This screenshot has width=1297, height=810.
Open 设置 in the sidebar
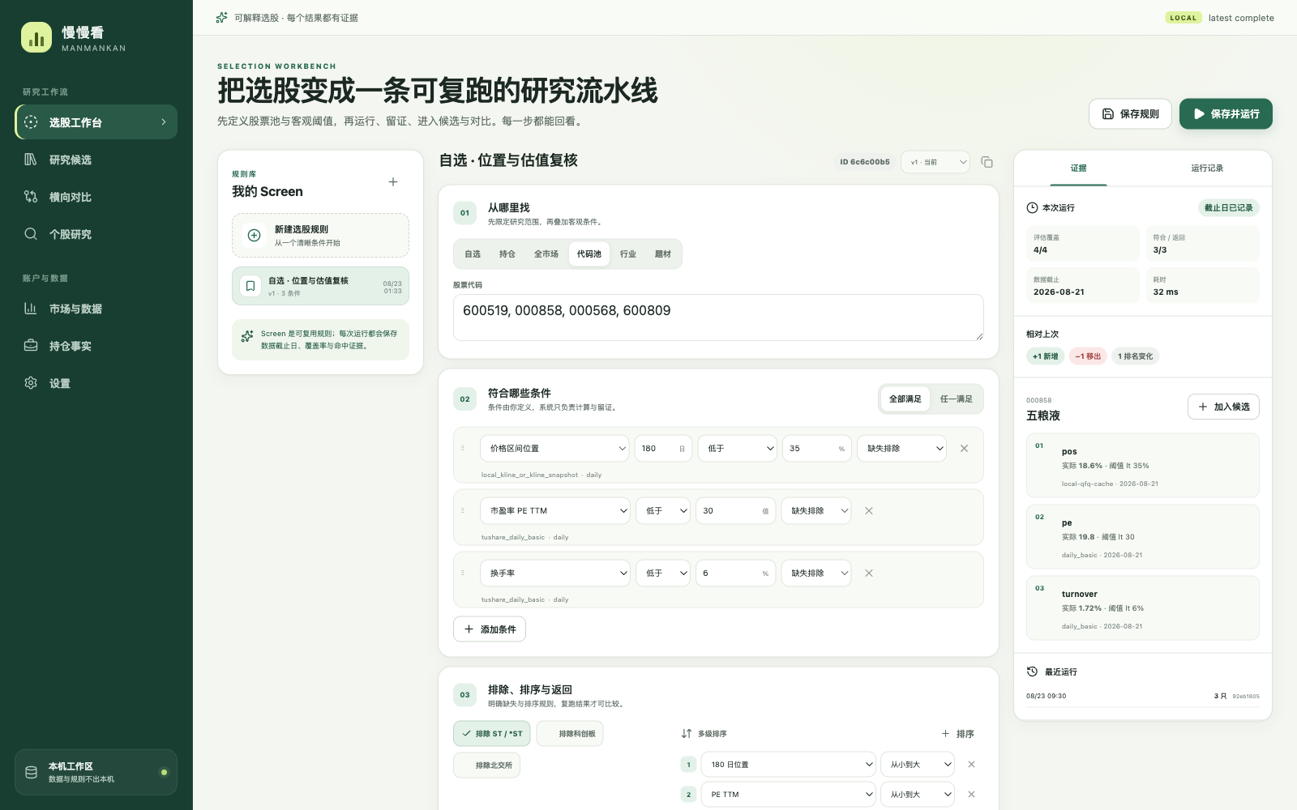coord(96,383)
